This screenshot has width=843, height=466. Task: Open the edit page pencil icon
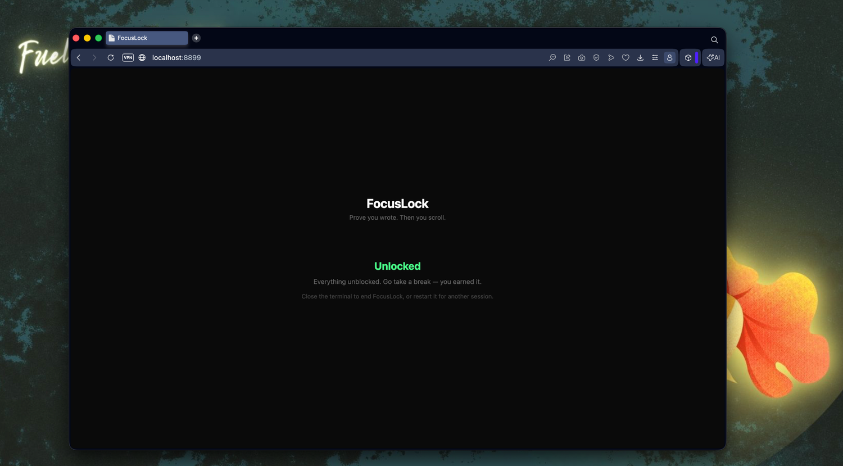567,58
